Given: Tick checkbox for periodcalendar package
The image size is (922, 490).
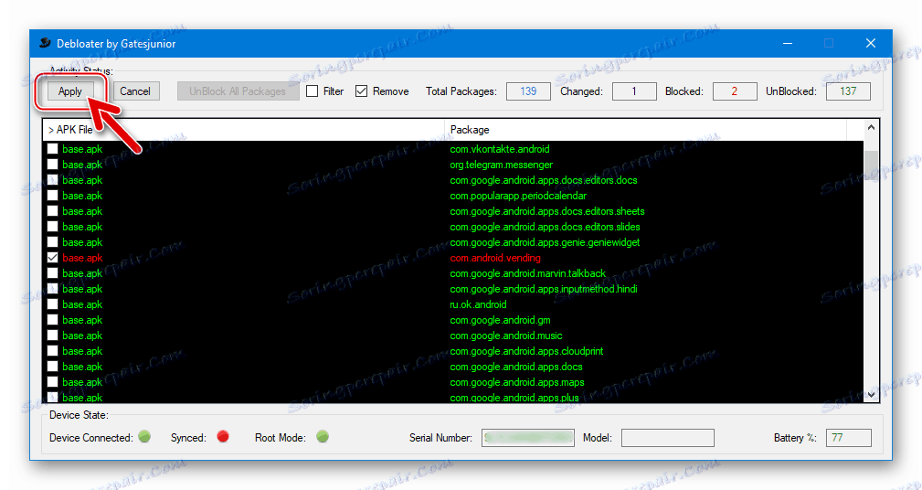Looking at the screenshot, I should (x=52, y=196).
